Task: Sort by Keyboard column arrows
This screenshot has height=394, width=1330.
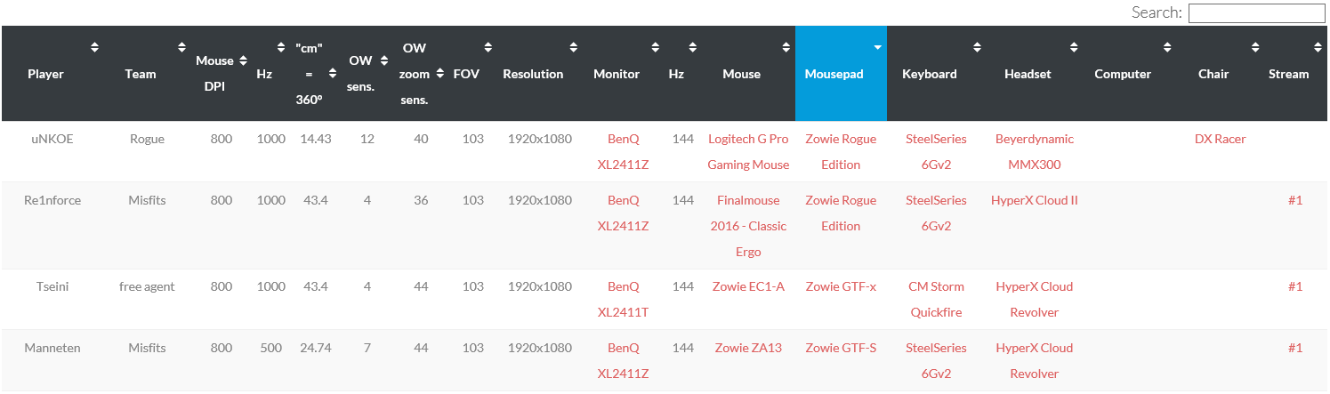Action: coord(977,47)
